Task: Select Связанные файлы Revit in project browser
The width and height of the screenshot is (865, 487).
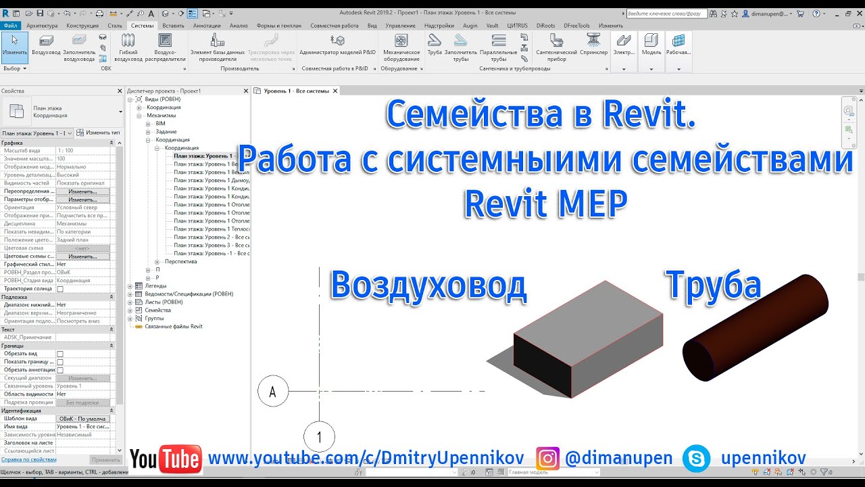Action: (x=173, y=327)
